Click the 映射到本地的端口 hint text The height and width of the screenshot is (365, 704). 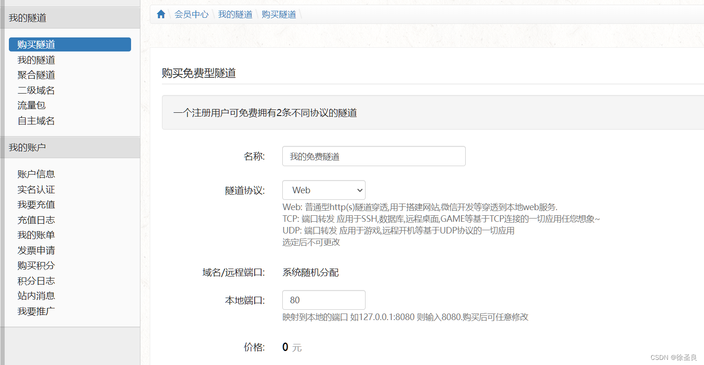click(405, 317)
